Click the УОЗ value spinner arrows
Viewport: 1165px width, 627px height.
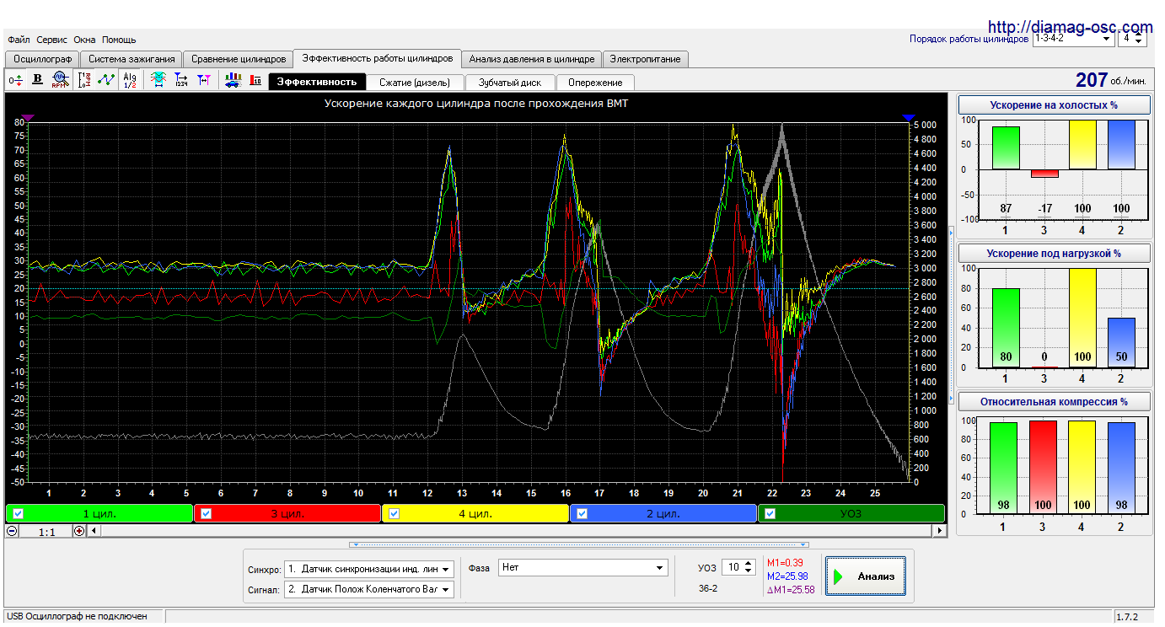749,568
